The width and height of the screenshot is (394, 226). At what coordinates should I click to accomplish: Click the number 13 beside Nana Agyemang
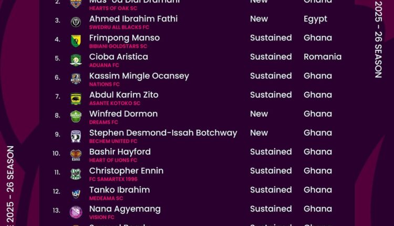pos(57,210)
